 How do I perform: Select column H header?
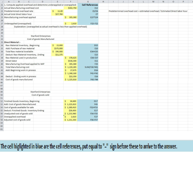coord(103,2)
